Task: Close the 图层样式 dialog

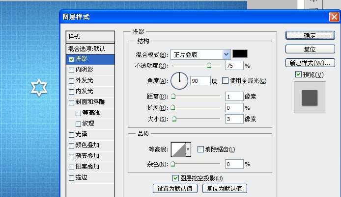Action: [x=334, y=17]
